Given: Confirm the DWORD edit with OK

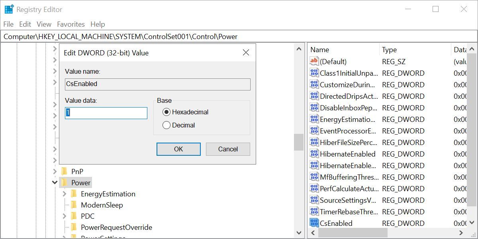Looking at the screenshot, I should 178,149.
